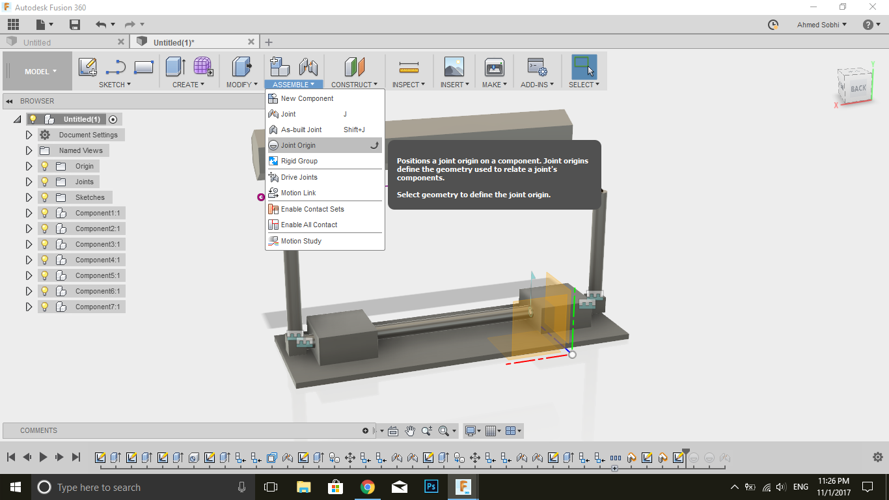Hide Component1:1 using its lightbulb
This screenshot has width=889, height=500.
pyautogui.click(x=45, y=213)
